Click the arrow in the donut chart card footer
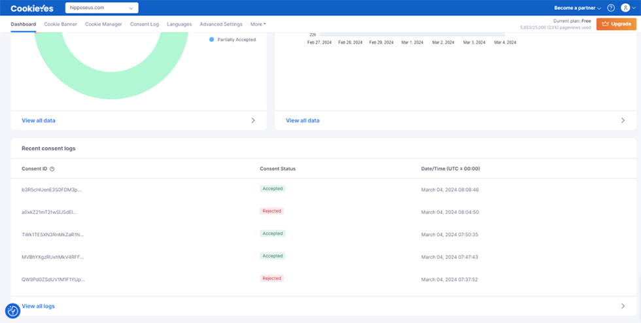The height and width of the screenshot is (323, 641). (253, 120)
